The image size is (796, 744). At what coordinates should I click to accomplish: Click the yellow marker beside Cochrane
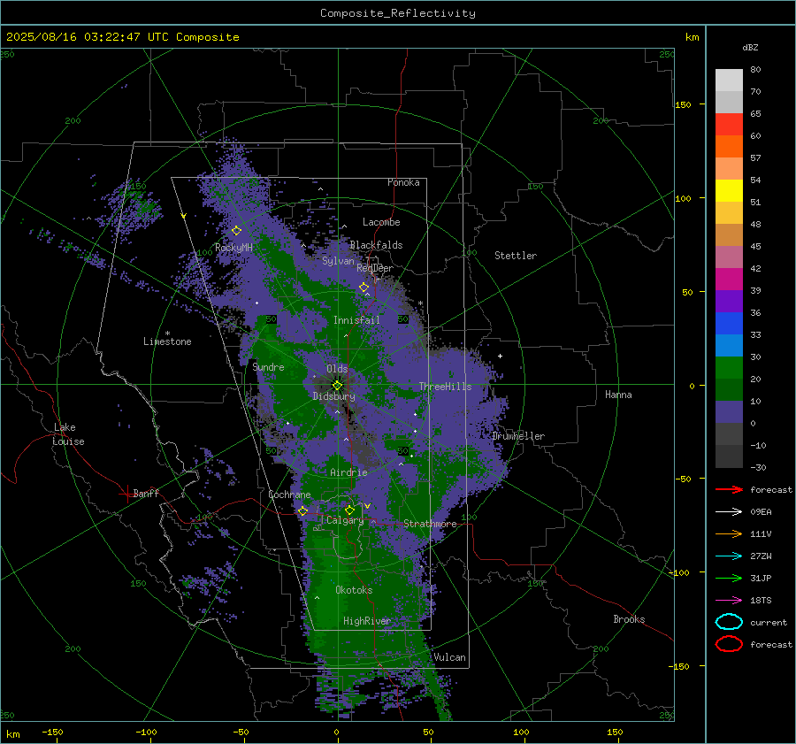click(x=302, y=511)
